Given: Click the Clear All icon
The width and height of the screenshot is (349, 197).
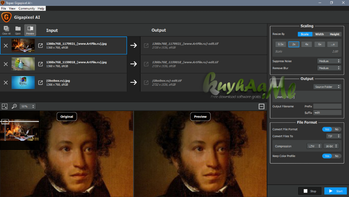Looking at the screenshot, I should (x=6, y=30).
